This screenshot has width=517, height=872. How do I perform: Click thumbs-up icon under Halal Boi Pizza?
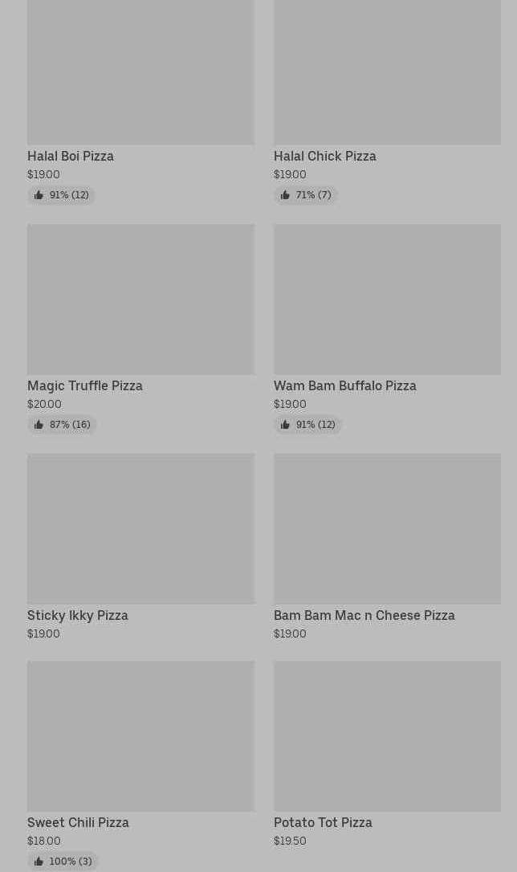[39, 195]
